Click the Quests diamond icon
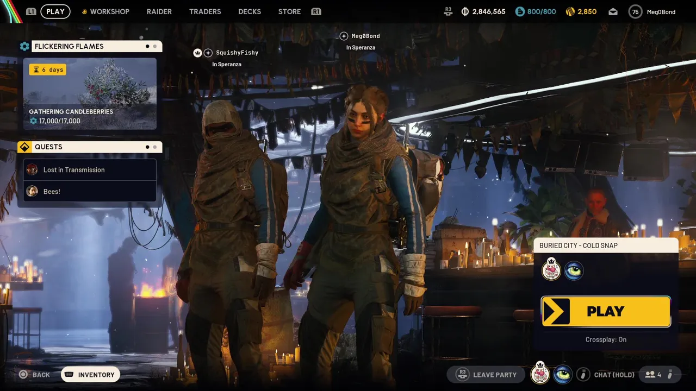Viewport: 696px width, 391px height. click(x=24, y=147)
